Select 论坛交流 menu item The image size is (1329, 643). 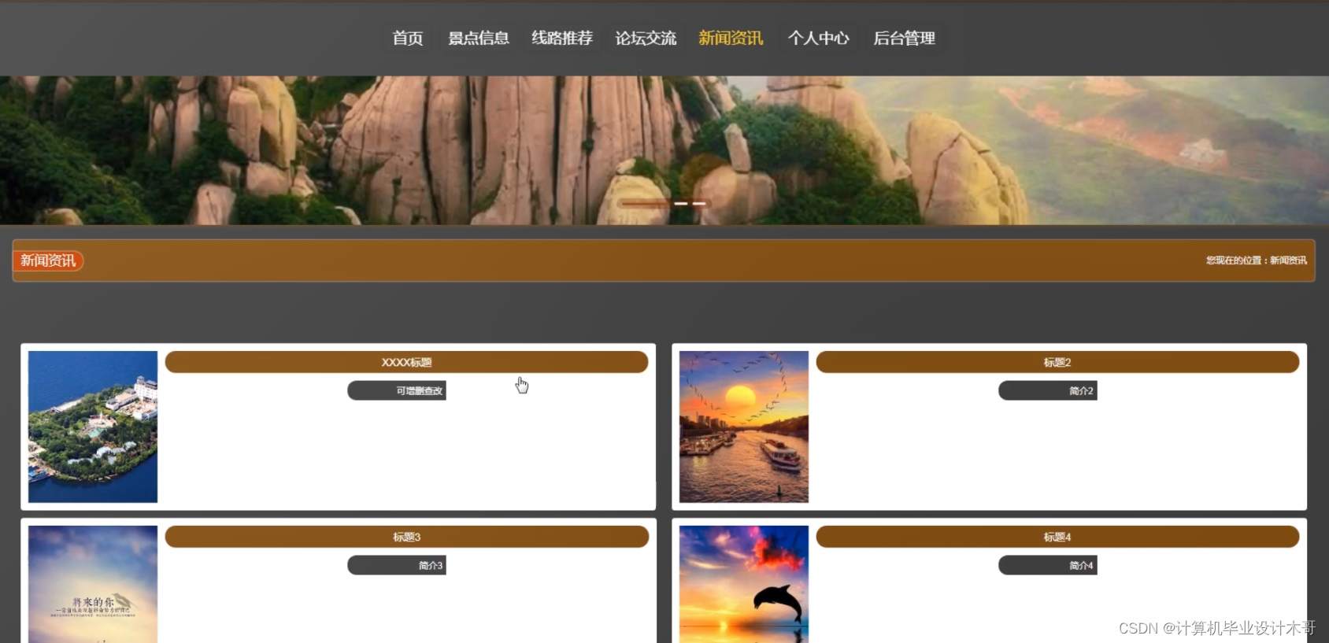(x=646, y=38)
